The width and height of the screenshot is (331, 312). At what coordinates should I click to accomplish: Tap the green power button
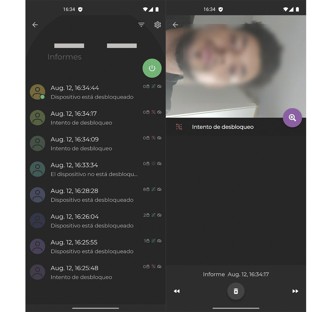pos(152,68)
